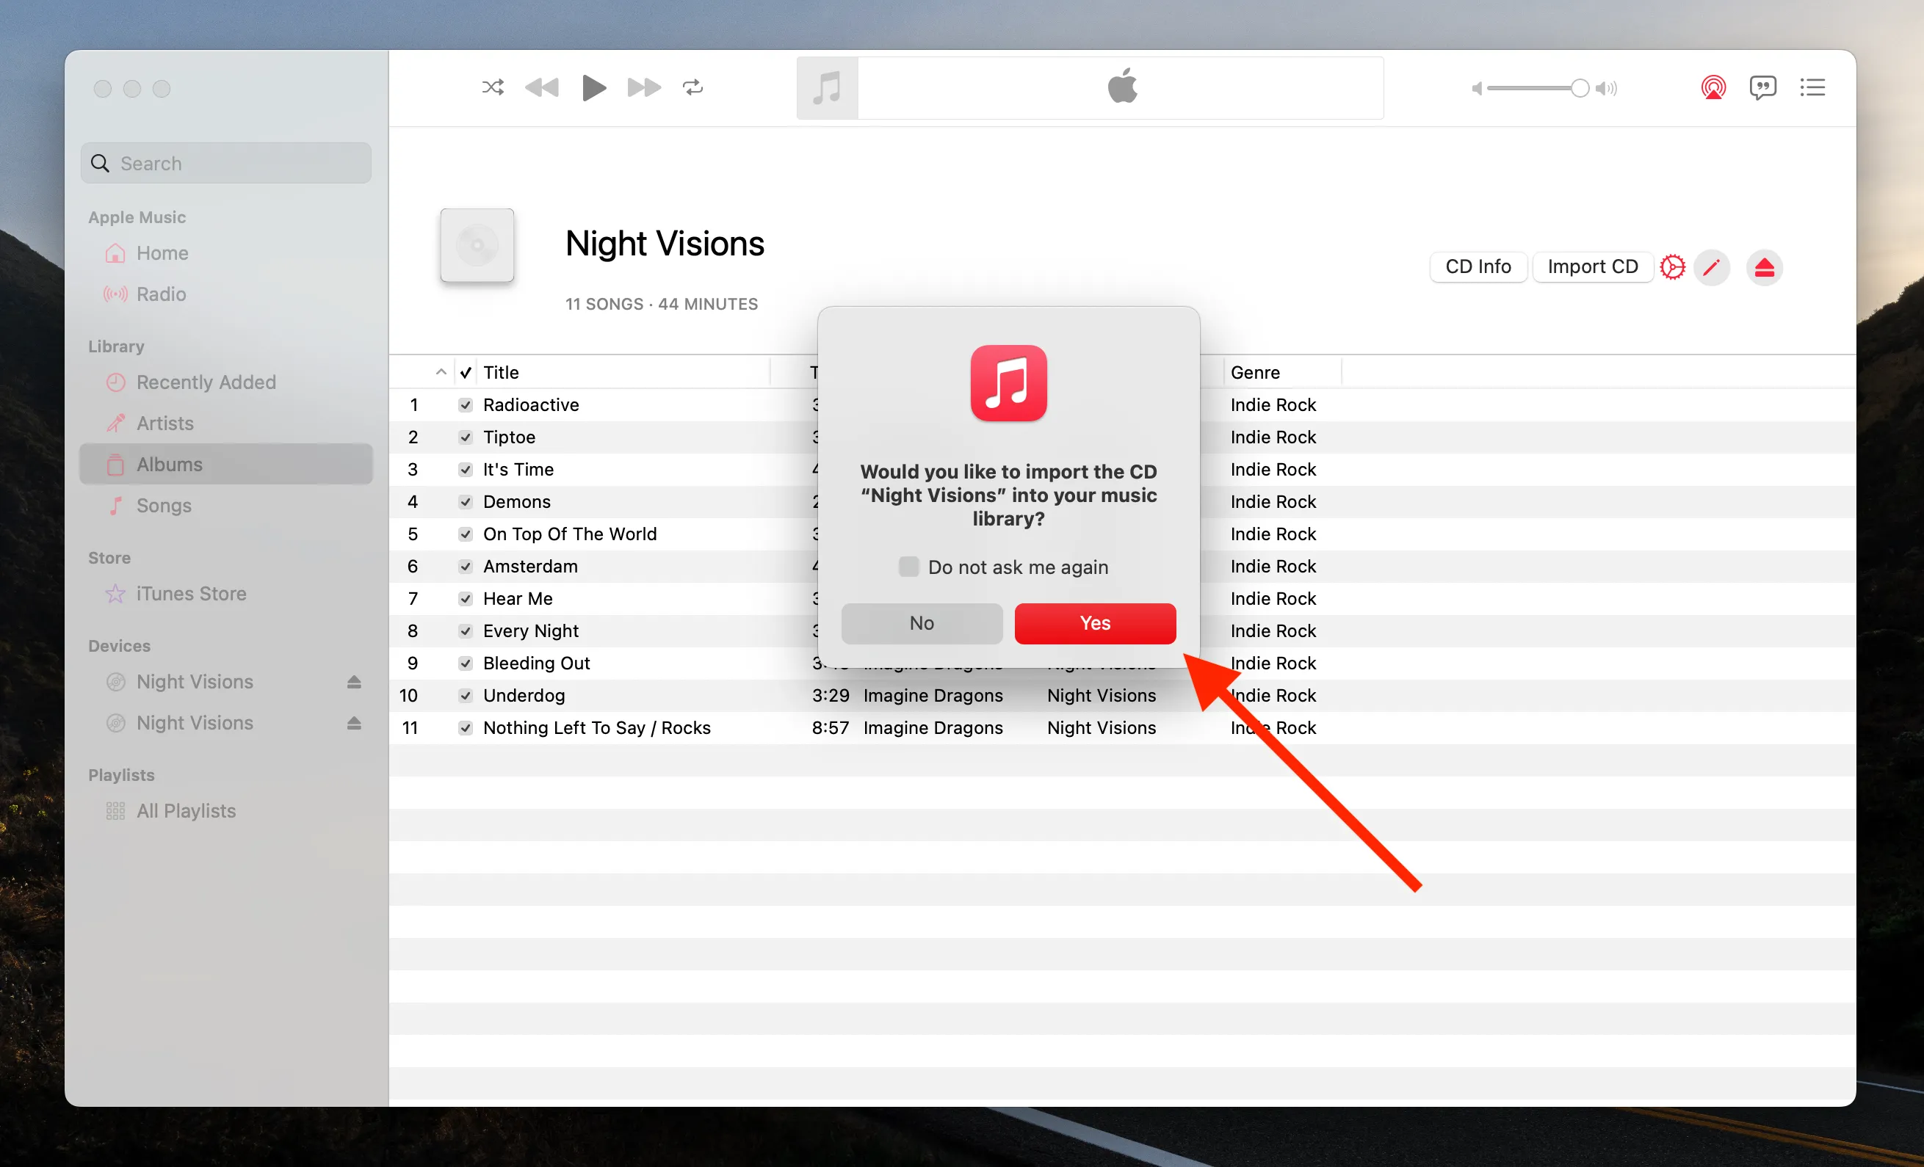The width and height of the screenshot is (1924, 1167).
Task: Show lyrics with speech bubble icon
Action: pyautogui.click(x=1762, y=87)
